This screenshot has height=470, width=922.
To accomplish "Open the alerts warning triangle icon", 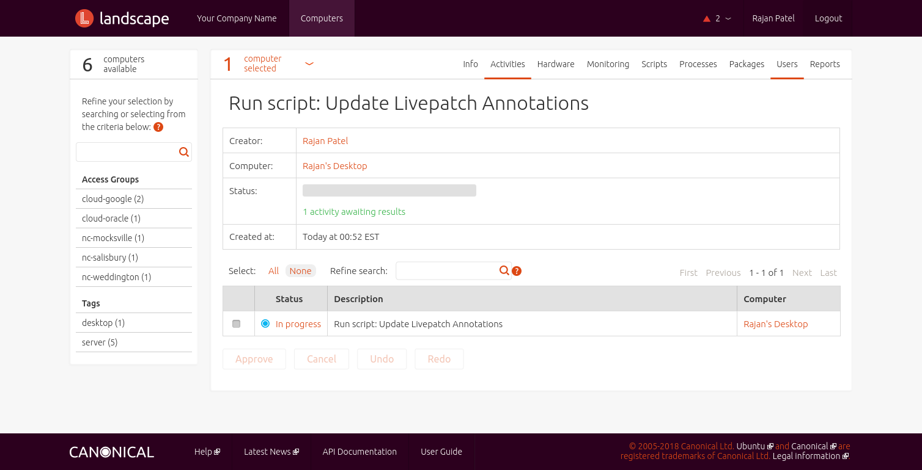I will tap(707, 19).
